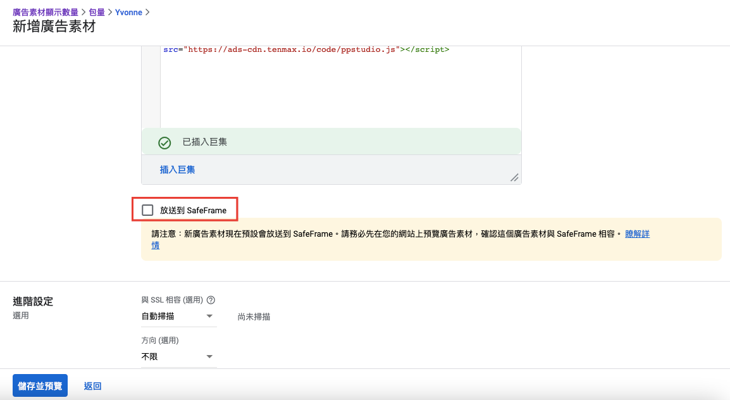Click the 進階設定 section heading
This screenshot has height=400, width=730.
33,301
